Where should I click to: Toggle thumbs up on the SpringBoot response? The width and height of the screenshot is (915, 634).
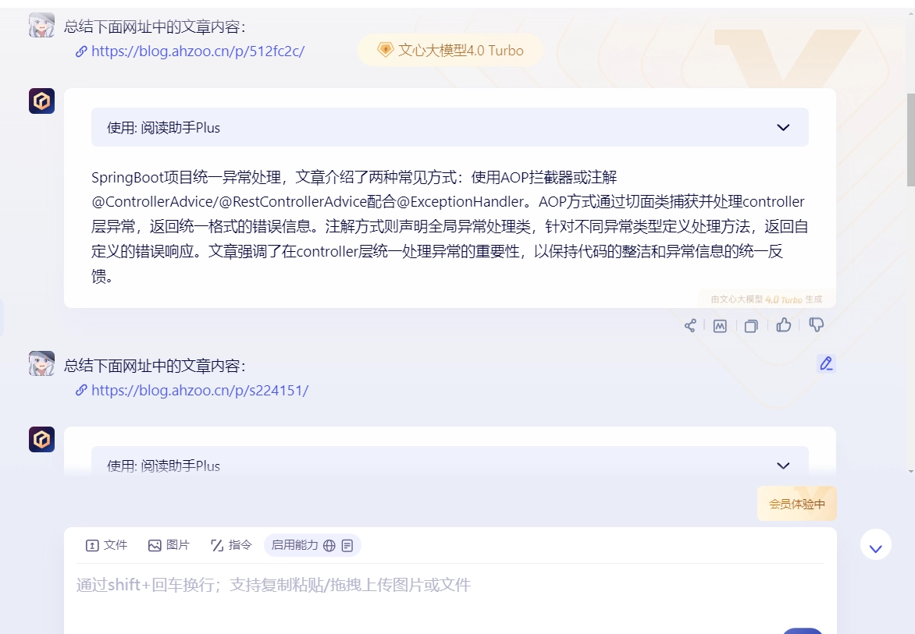click(784, 325)
